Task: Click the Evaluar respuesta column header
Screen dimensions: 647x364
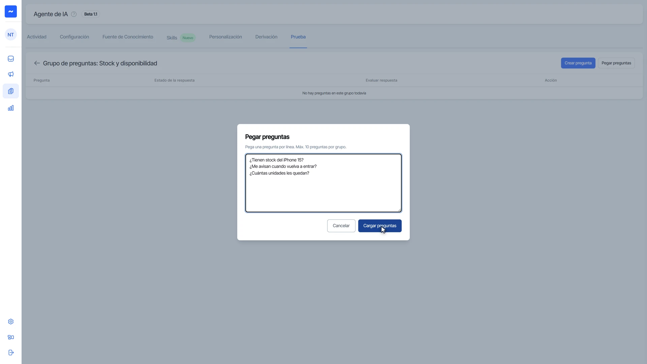Action: point(381,80)
